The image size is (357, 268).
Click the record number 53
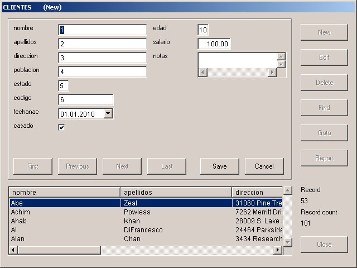[x=304, y=201]
